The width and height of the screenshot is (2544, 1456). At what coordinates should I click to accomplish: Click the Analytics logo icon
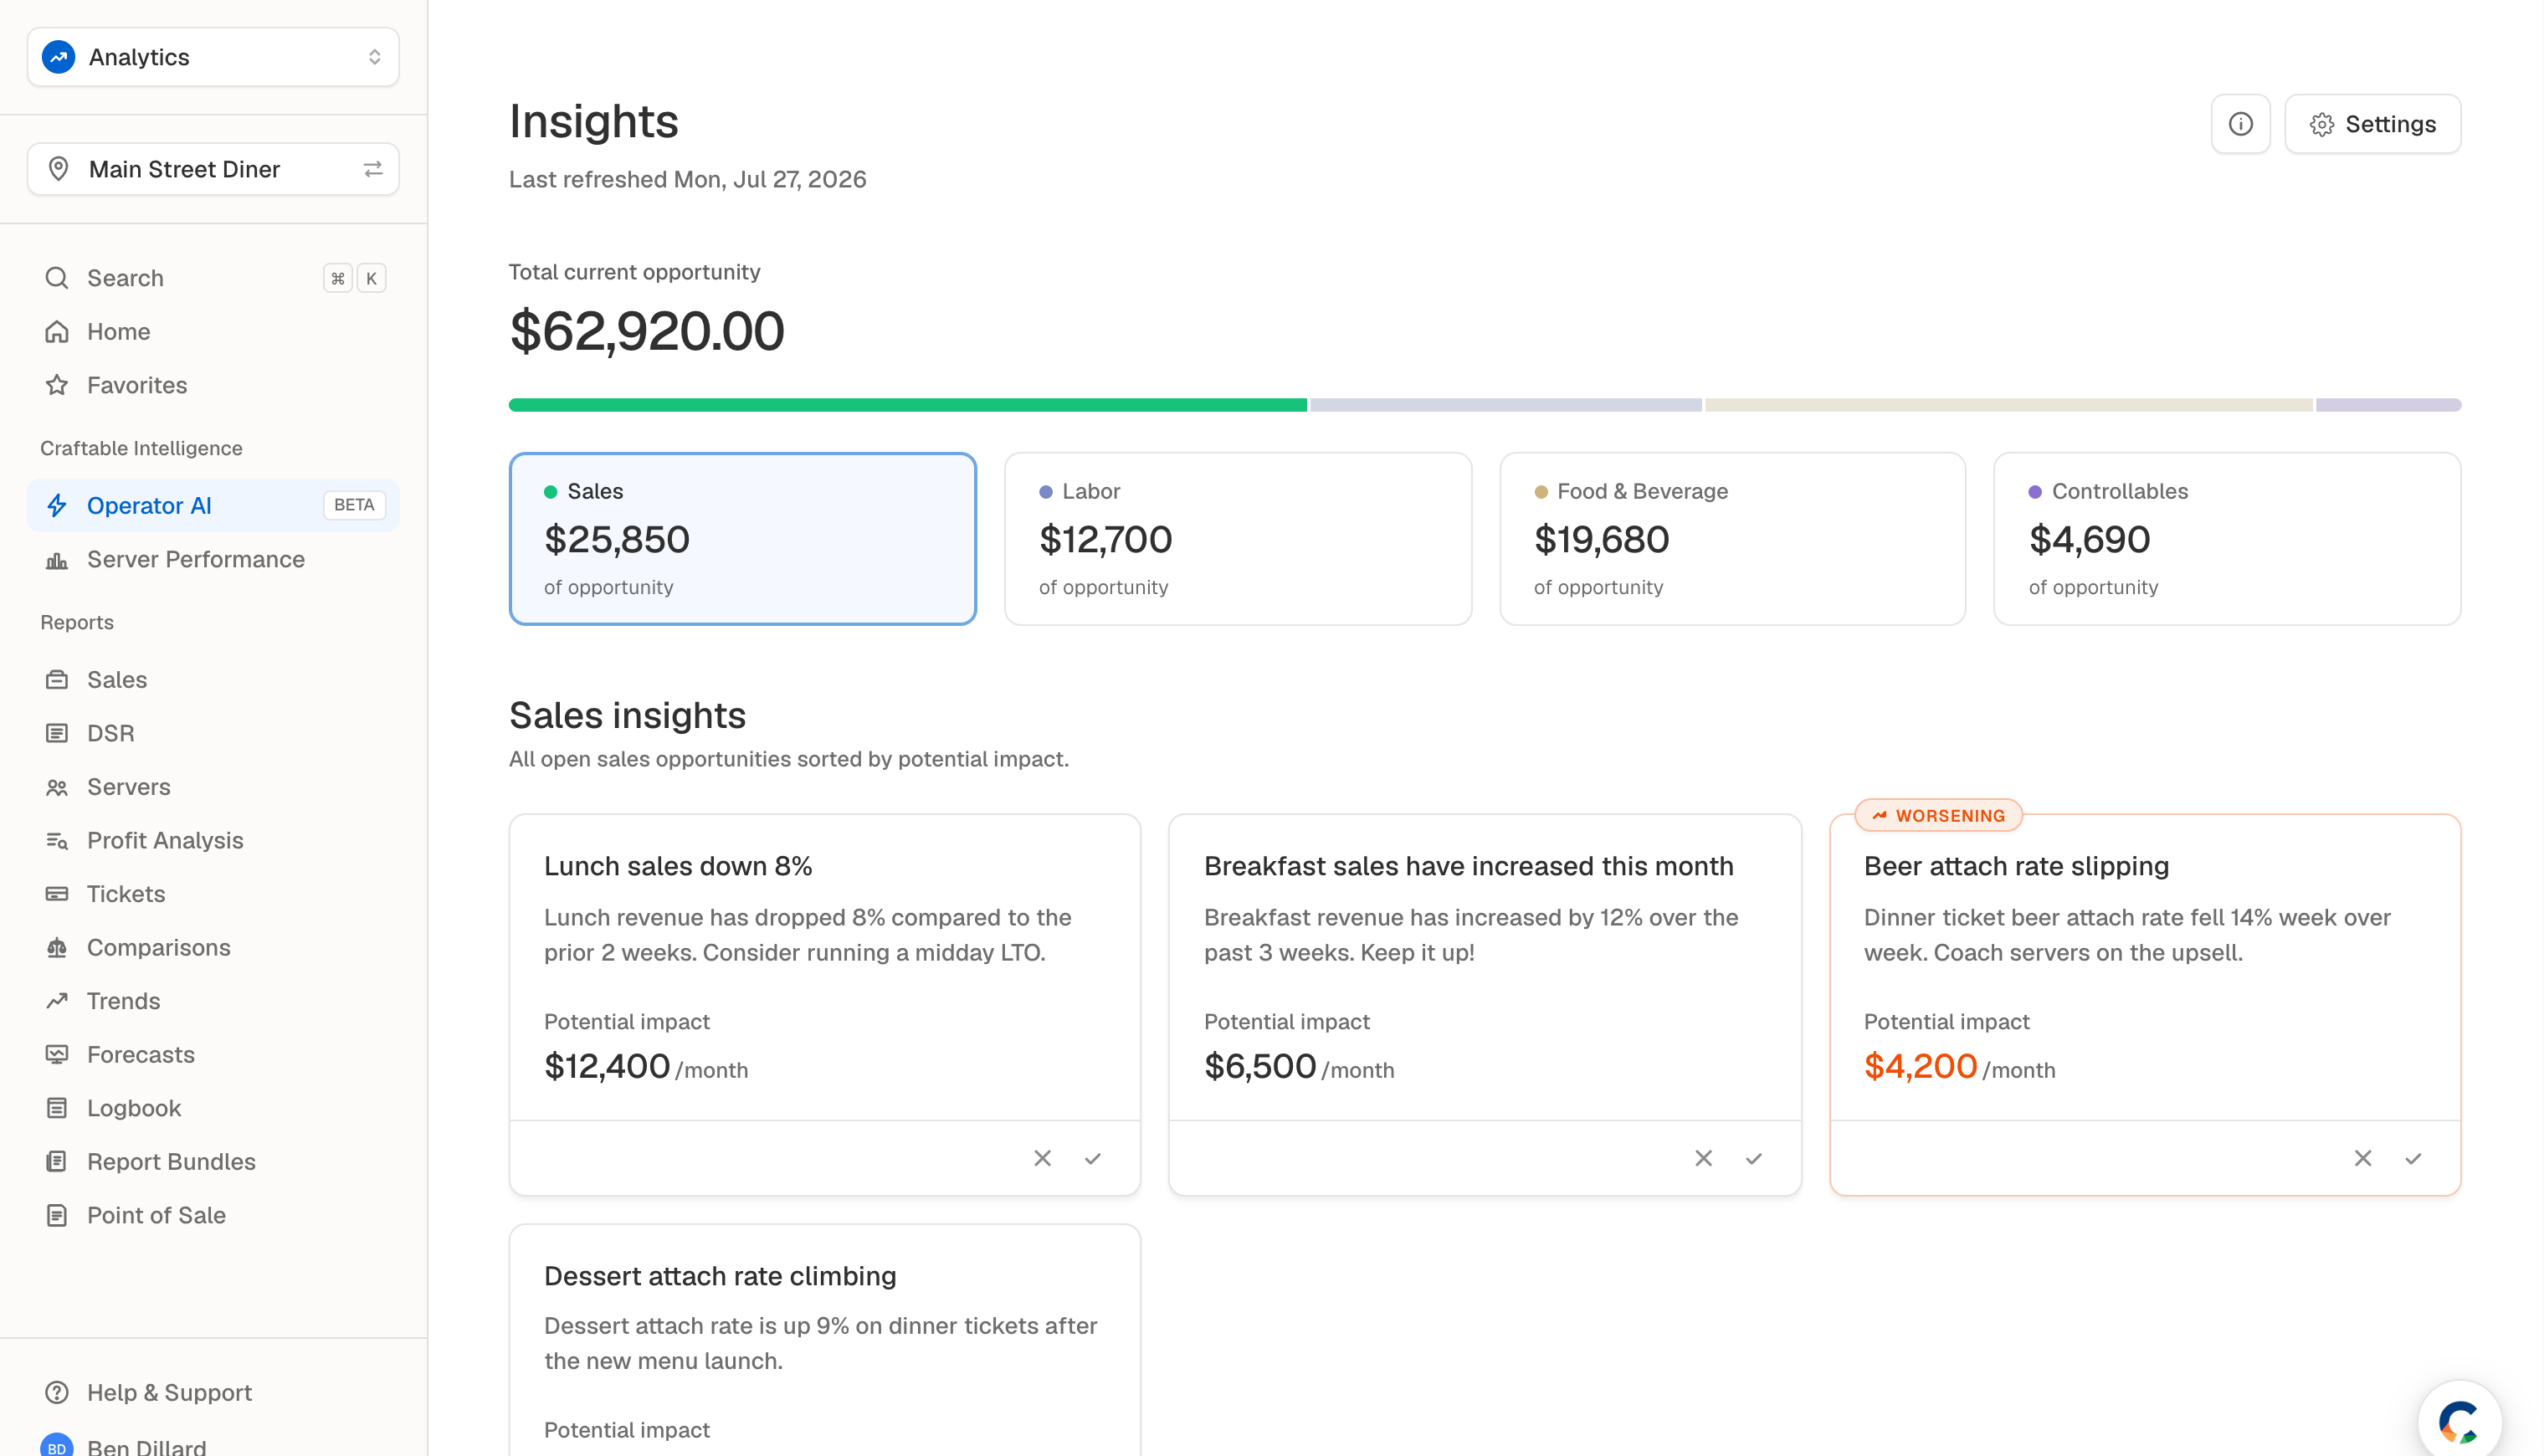click(59, 57)
